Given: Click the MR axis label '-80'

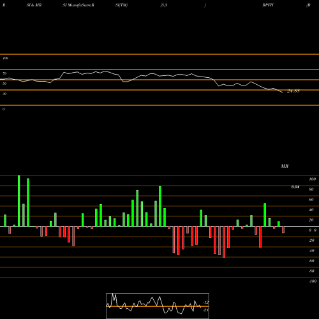Looking at the screenshot, I should click(311, 271).
